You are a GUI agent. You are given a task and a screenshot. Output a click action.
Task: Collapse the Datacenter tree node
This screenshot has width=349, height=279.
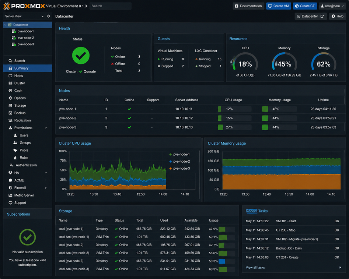point(5,25)
